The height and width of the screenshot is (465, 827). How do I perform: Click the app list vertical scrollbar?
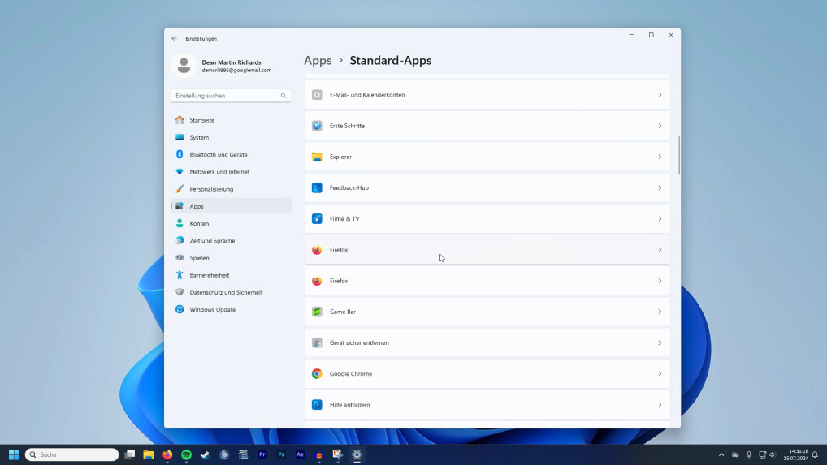tap(679, 154)
